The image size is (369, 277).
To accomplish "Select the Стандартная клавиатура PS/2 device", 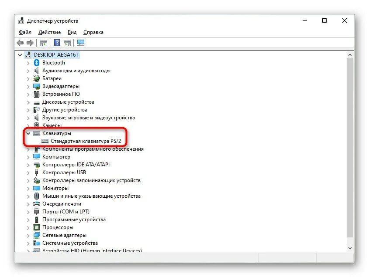I will 86,141.
